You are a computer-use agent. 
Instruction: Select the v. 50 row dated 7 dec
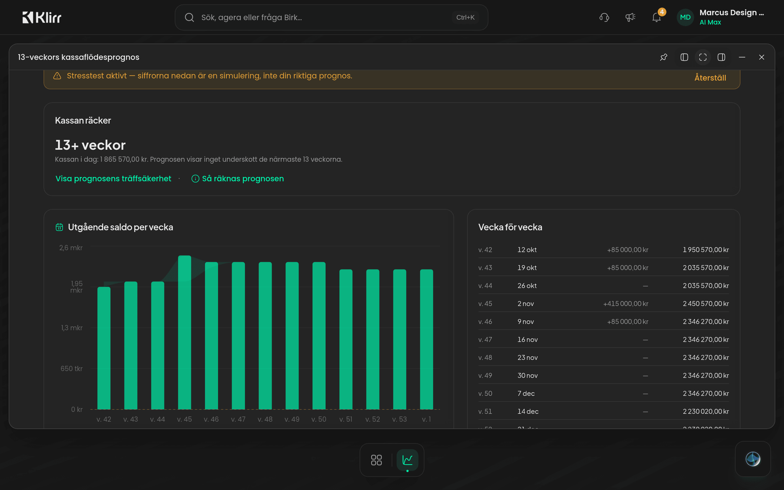[604, 393]
